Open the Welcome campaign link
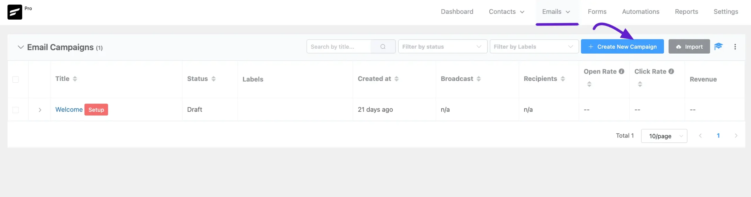The width and height of the screenshot is (751, 197). click(x=69, y=110)
